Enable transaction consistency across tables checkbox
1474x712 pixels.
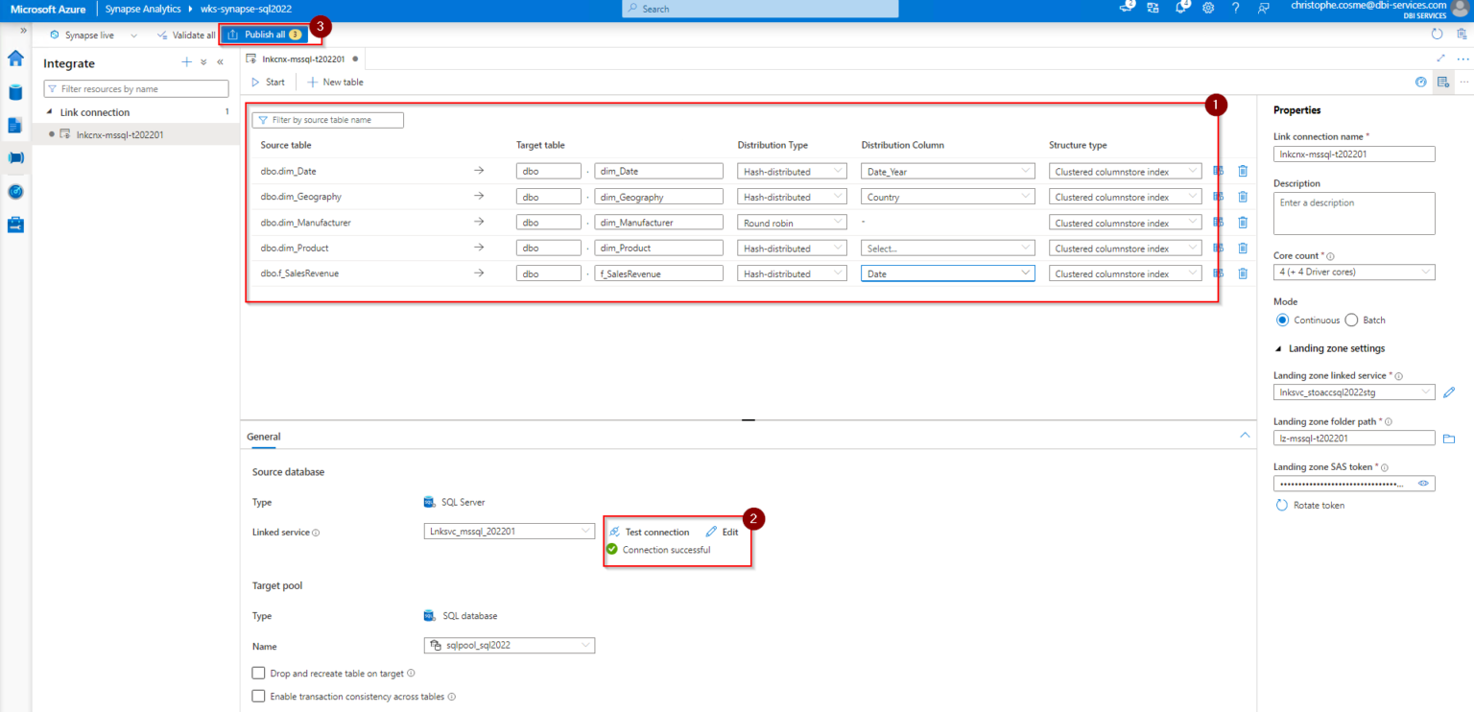pyautogui.click(x=258, y=697)
